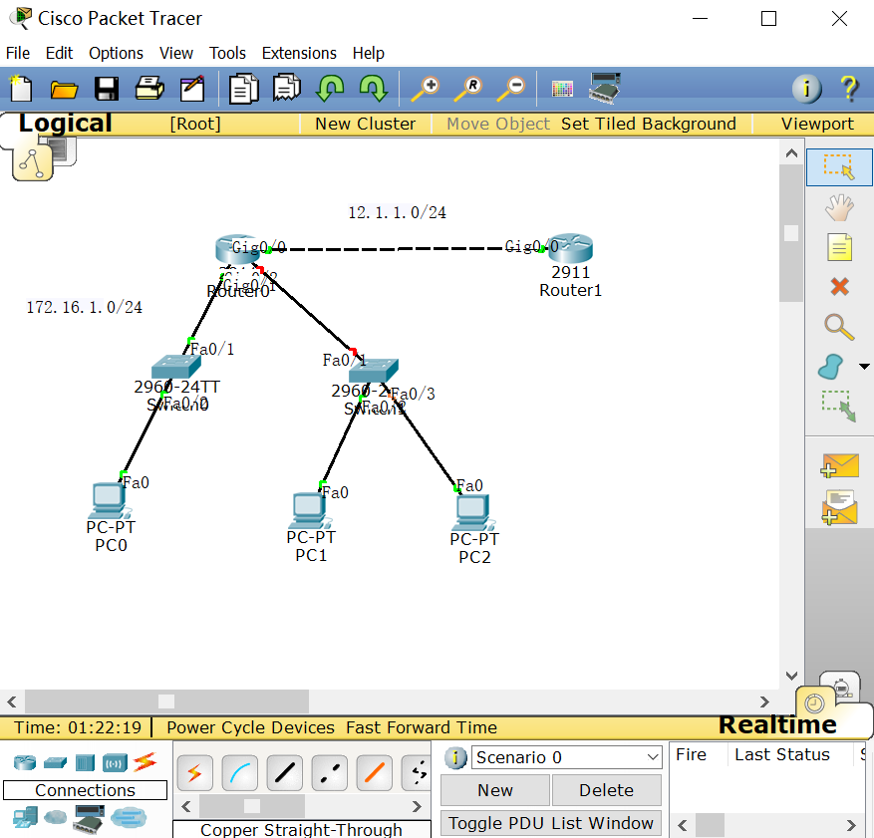Viewport: 874px width, 838px height.
Task: Open the custom devices dialog icon
Action: tap(605, 88)
